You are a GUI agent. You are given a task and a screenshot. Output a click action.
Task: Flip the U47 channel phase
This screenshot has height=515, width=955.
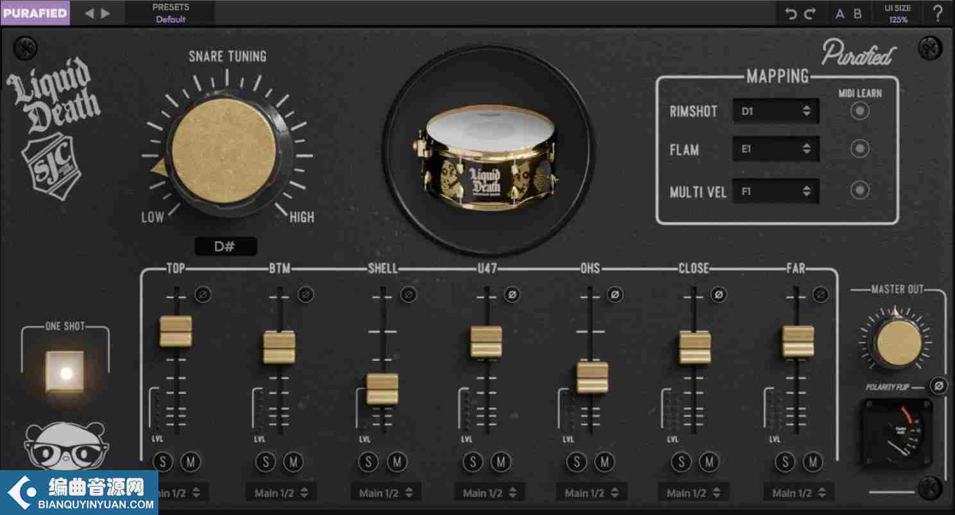[x=511, y=294]
